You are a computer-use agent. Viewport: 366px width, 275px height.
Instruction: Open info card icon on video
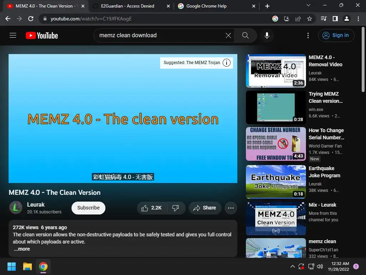point(226,63)
